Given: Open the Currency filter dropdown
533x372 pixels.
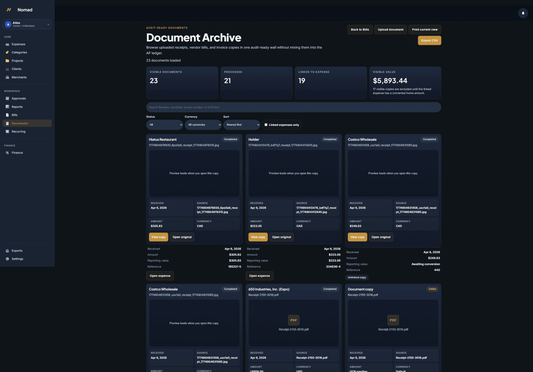Looking at the screenshot, I should (x=203, y=125).
